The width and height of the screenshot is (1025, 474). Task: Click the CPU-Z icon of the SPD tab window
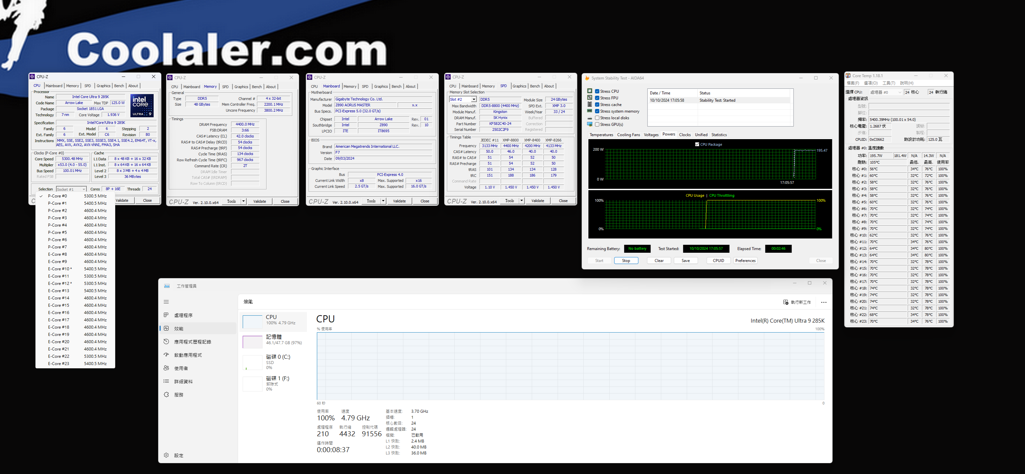[448, 77]
